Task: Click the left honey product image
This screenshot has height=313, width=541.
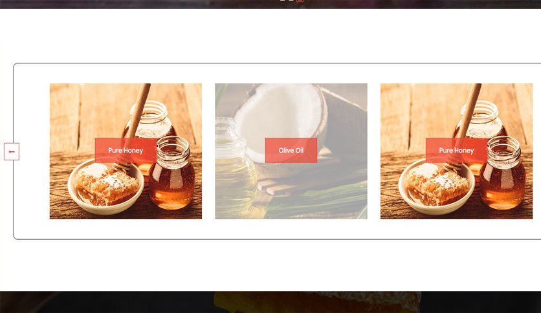Action: click(126, 151)
